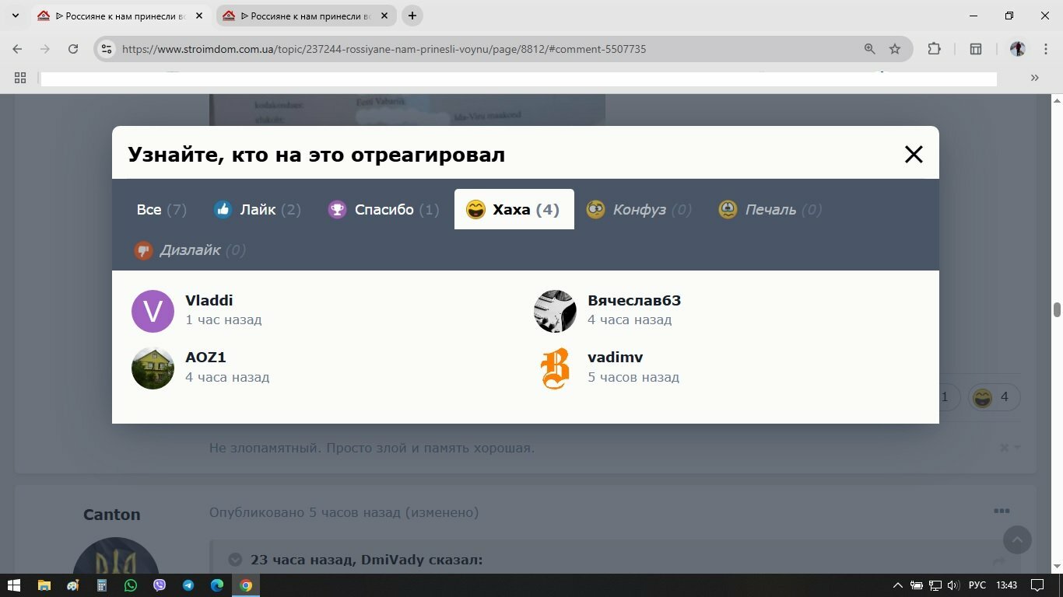The height and width of the screenshot is (597, 1063).
Task: Open user profile link Вячеслав63
Action: pyautogui.click(x=634, y=300)
